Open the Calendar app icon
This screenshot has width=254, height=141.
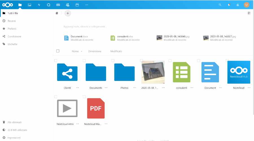click(77, 5)
